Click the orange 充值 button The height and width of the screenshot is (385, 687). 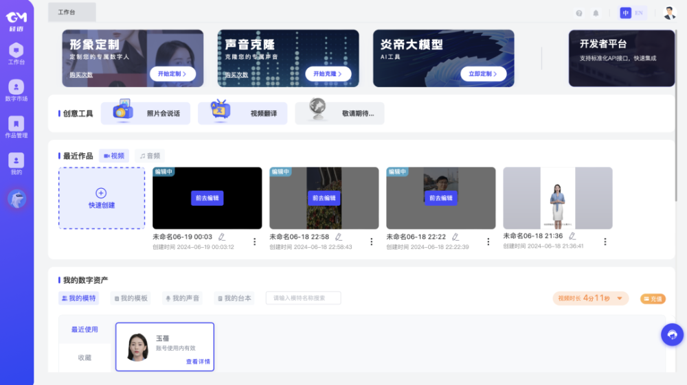pos(653,299)
